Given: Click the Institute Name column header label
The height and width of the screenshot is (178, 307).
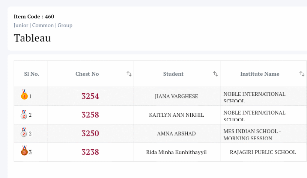Looking at the screenshot, I should click(x=260, y=74).
